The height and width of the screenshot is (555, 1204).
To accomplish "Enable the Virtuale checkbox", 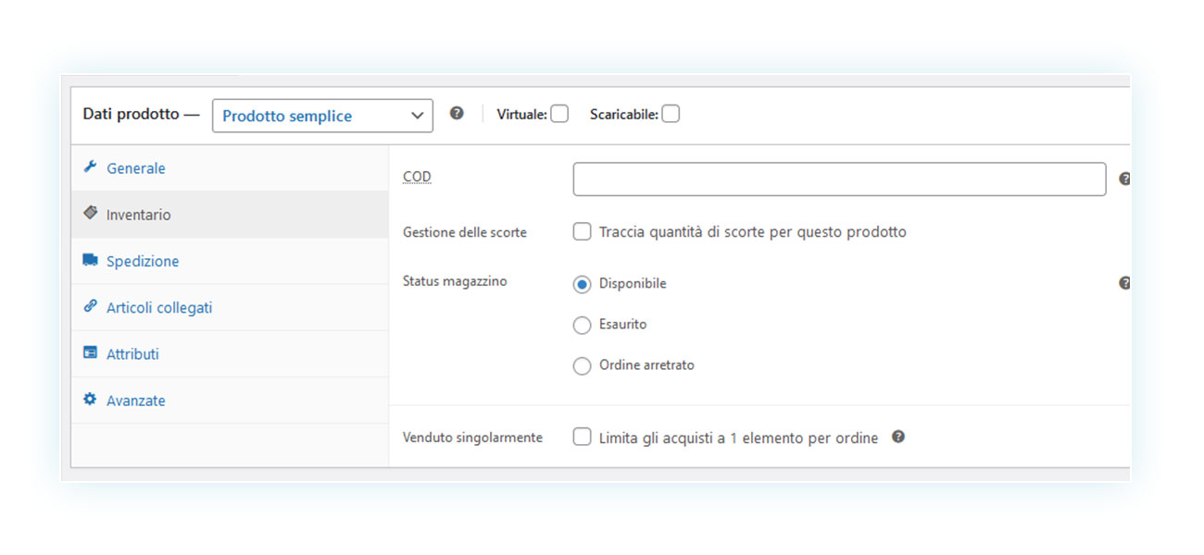I will coord(559,114).
